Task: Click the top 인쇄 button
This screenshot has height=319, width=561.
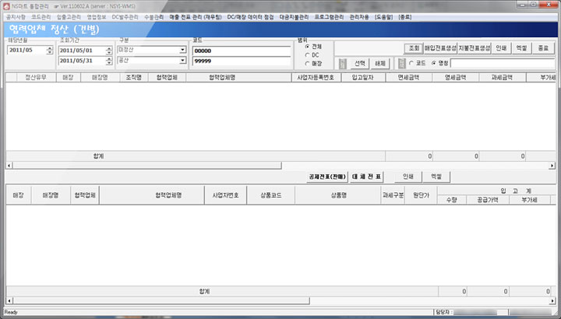Action: [501, 48]
